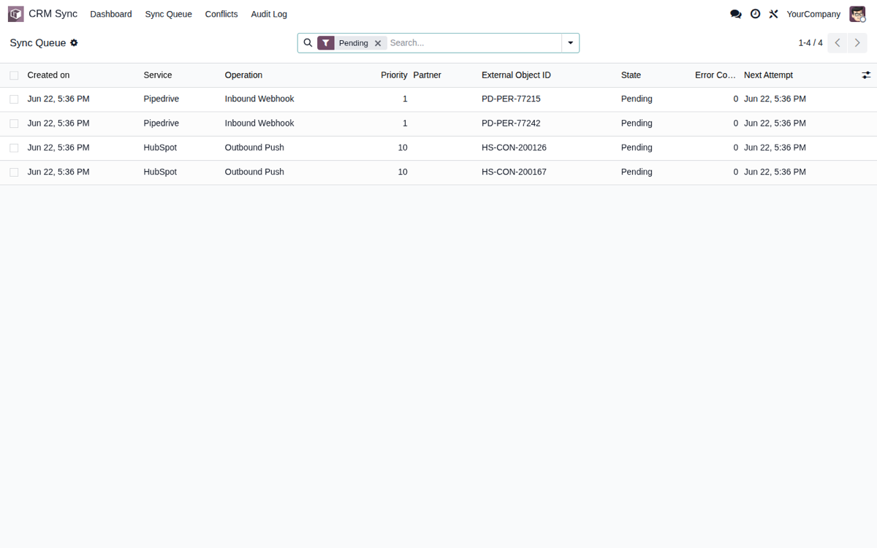Screen dimensions: 877x548
Task: Open the Sync Queue gear actions menu
Action: 74,43
